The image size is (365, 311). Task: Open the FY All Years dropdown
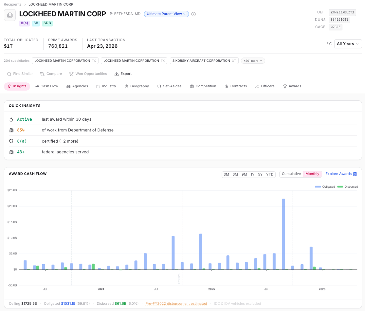click(348, 44)
